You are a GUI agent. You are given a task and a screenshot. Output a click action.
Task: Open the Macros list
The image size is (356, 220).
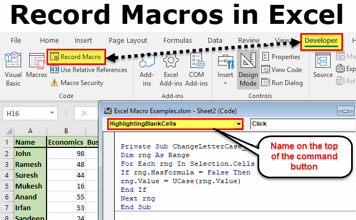click(36, 66)
